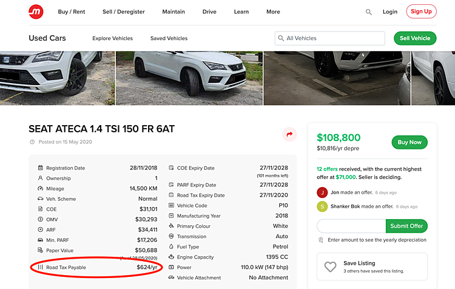The height and width of the screenshot is (289, 455).
Task: Click the calendar icon beside Registration Date
Action: [x=40, y=168]
